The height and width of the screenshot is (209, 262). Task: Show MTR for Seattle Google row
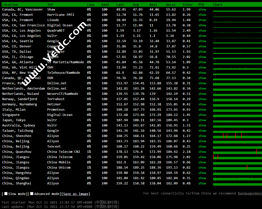[x=202, y=41]
